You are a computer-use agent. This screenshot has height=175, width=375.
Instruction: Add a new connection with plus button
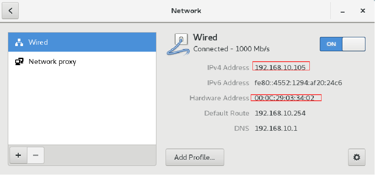pyautogui.click(x=18, y=155)
